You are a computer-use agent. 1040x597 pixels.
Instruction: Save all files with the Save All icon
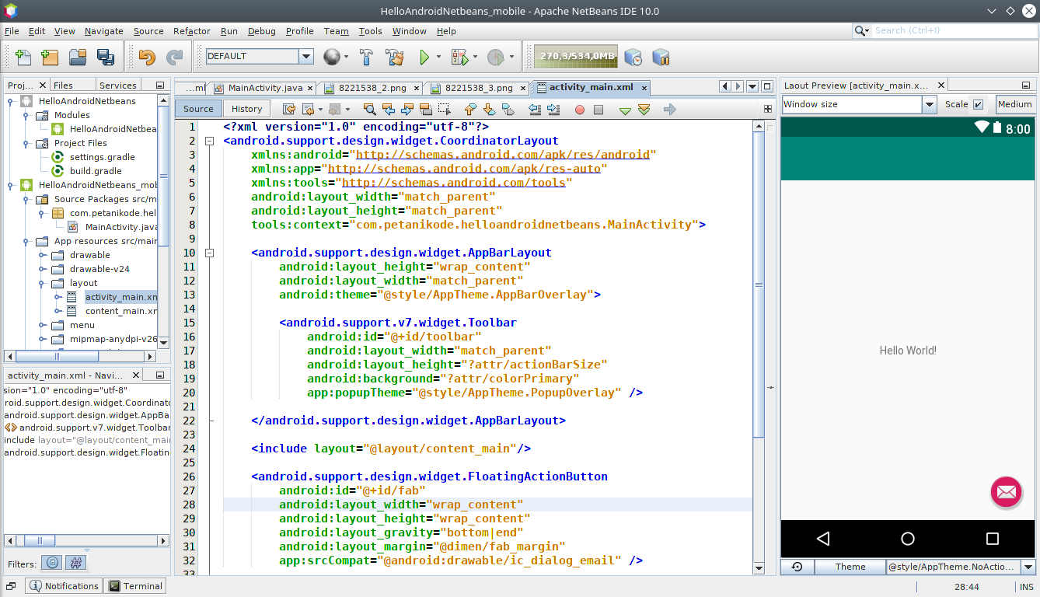coord(106,57)
